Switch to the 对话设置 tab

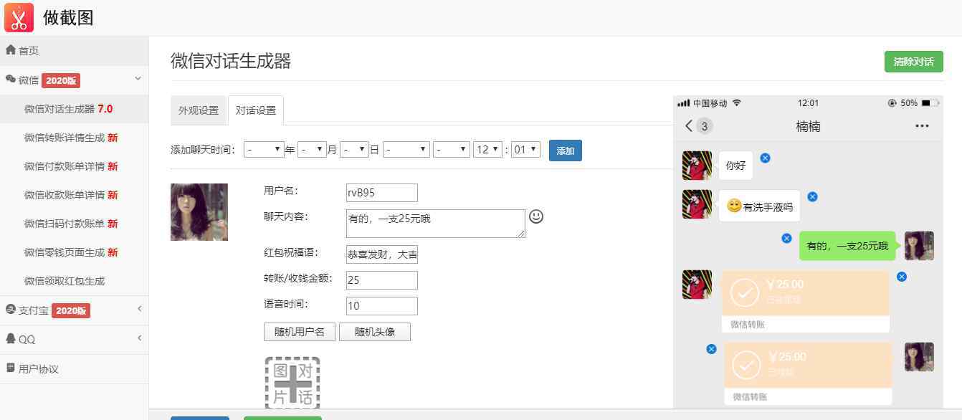point(256,110)
